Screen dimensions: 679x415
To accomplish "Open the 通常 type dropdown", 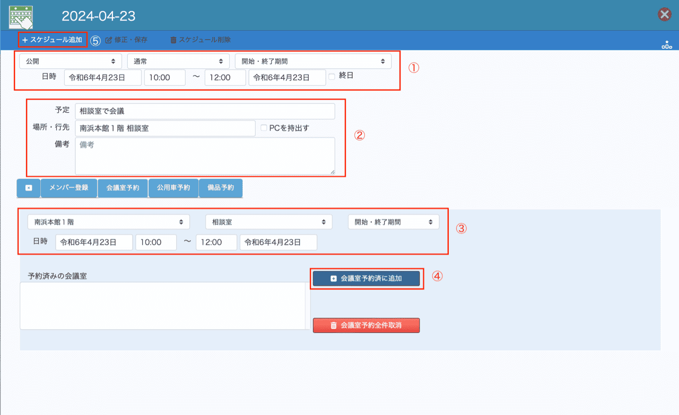I will [178, 61].
